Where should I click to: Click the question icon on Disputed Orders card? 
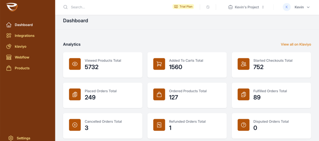[244, 125]
